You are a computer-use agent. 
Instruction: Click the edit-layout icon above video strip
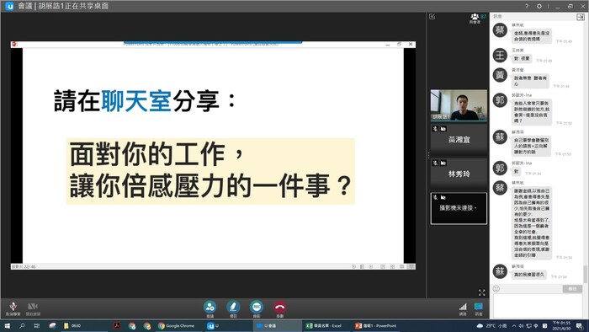click(x=432, y=17)
